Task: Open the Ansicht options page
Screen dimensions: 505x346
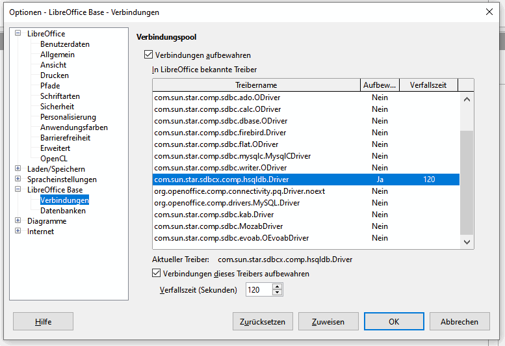Action: [53, 65]
